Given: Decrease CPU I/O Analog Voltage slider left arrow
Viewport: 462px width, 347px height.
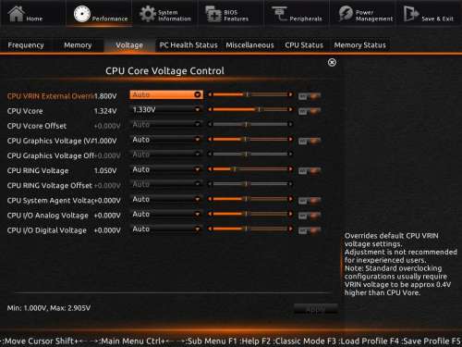Looking at the screenshot, I should (210, 214).
